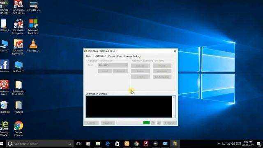Viewport: 263px width, 148px height.
Task: Select the ice_video thumbnail file at top
Action: (33, 6)
